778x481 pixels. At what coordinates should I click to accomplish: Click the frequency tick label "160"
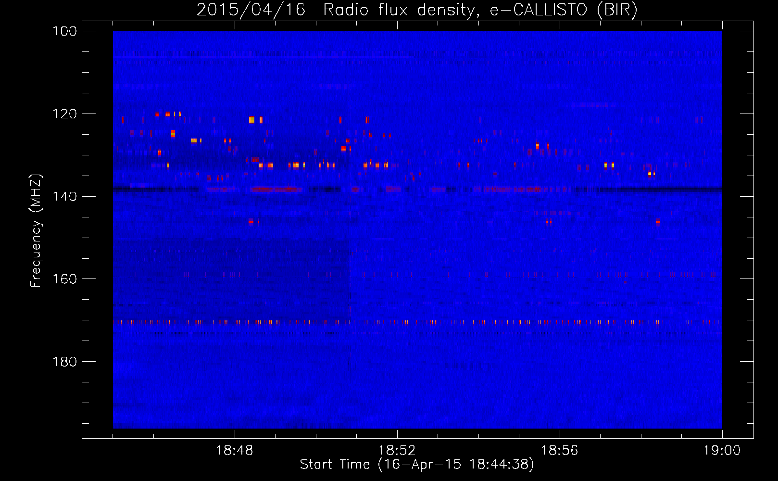coord(64,279)
